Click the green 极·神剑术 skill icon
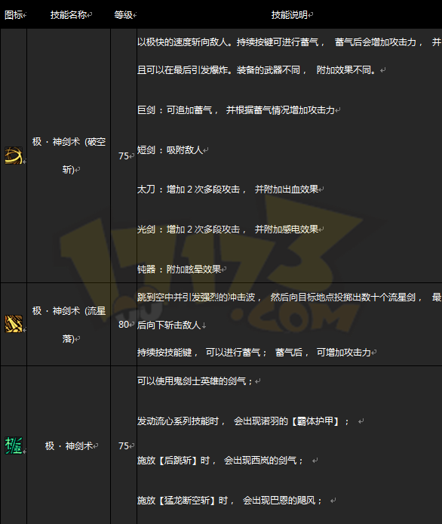Image resolution: width=442 pixels, height=524 pixels. tap(14, 445)
